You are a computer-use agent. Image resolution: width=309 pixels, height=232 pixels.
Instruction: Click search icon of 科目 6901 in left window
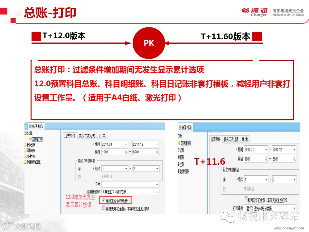point(157,152)
